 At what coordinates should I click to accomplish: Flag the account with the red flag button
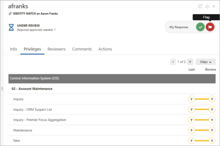[x=210, y=27]
